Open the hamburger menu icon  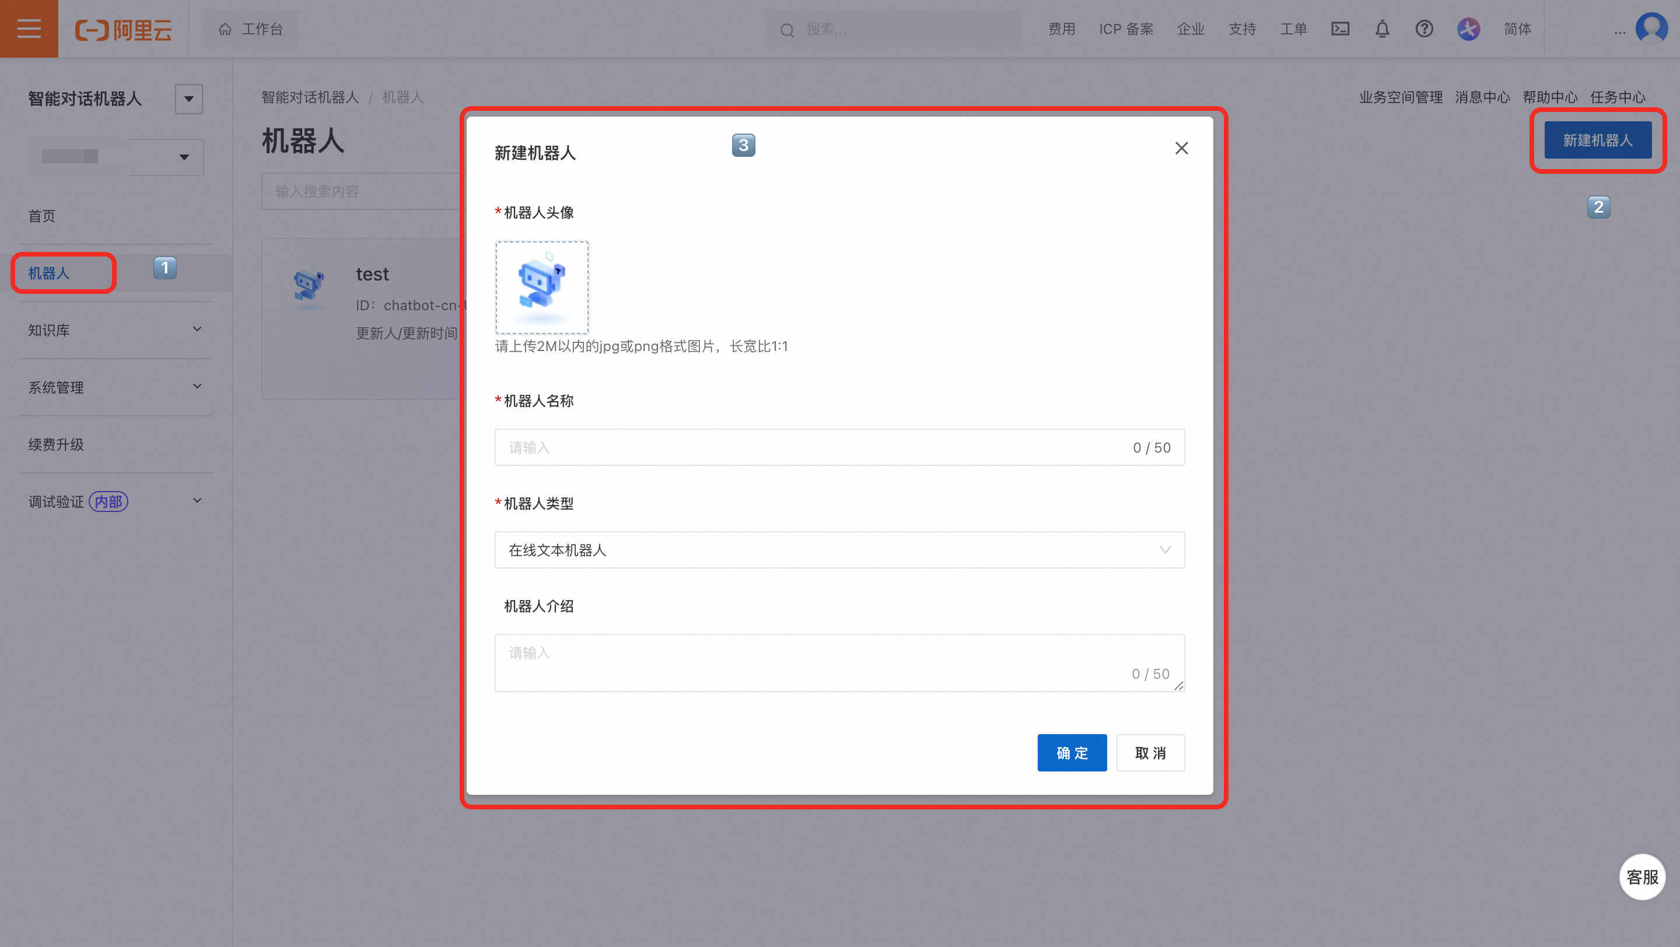29,29
